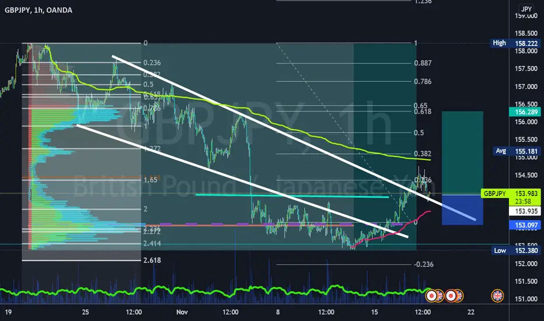Open UK flag event behind orange-bordered Japan flag
544x321 pixels.
[x=440, y=296]
